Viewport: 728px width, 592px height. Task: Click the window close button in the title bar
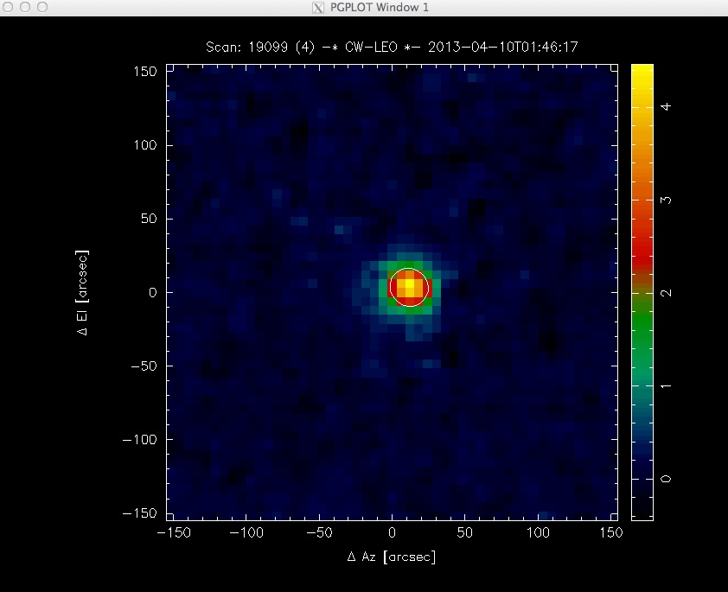coord(8,7)
